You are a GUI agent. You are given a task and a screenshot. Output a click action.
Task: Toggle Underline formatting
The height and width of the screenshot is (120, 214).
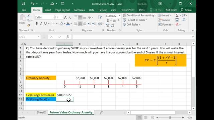(x=45, y=24)
